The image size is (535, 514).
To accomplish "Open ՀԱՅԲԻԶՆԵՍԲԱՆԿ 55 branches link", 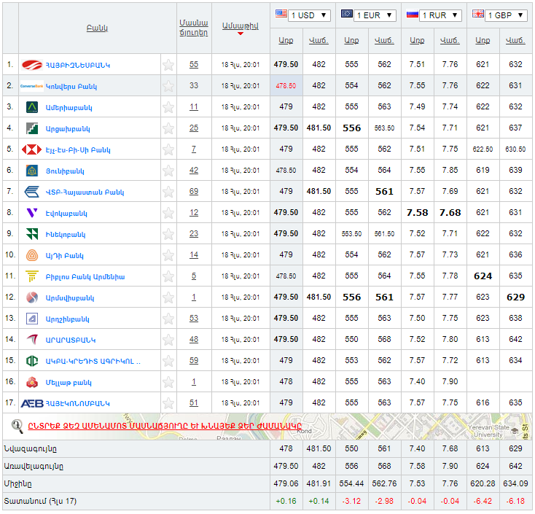I will pos(194,64).
